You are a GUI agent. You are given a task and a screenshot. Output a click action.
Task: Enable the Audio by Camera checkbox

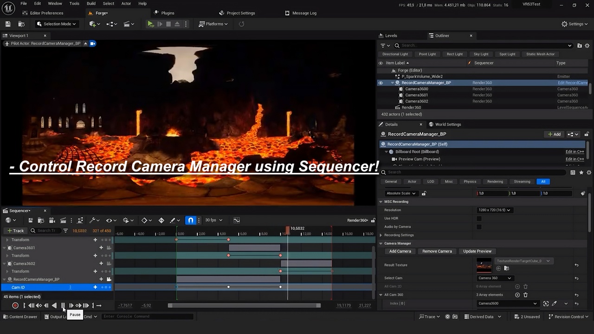(479, 227)
